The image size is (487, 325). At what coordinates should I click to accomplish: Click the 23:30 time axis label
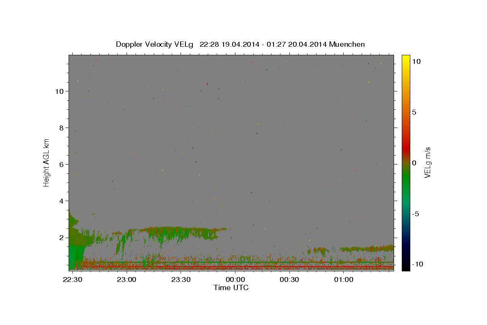pos(181,279)
